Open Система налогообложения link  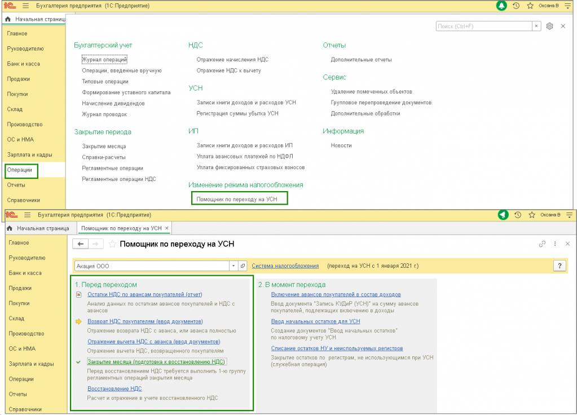285,266
